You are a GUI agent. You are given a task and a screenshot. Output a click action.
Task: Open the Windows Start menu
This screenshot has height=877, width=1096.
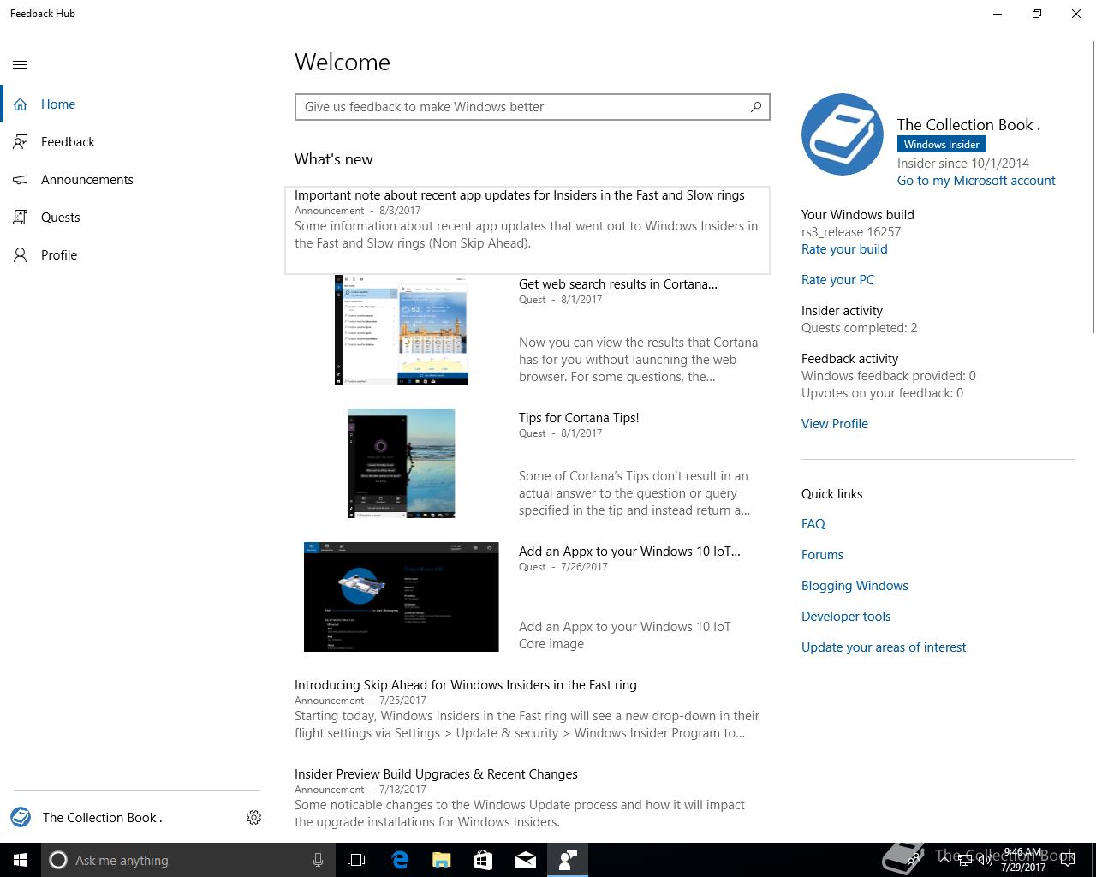pos(21,860)
